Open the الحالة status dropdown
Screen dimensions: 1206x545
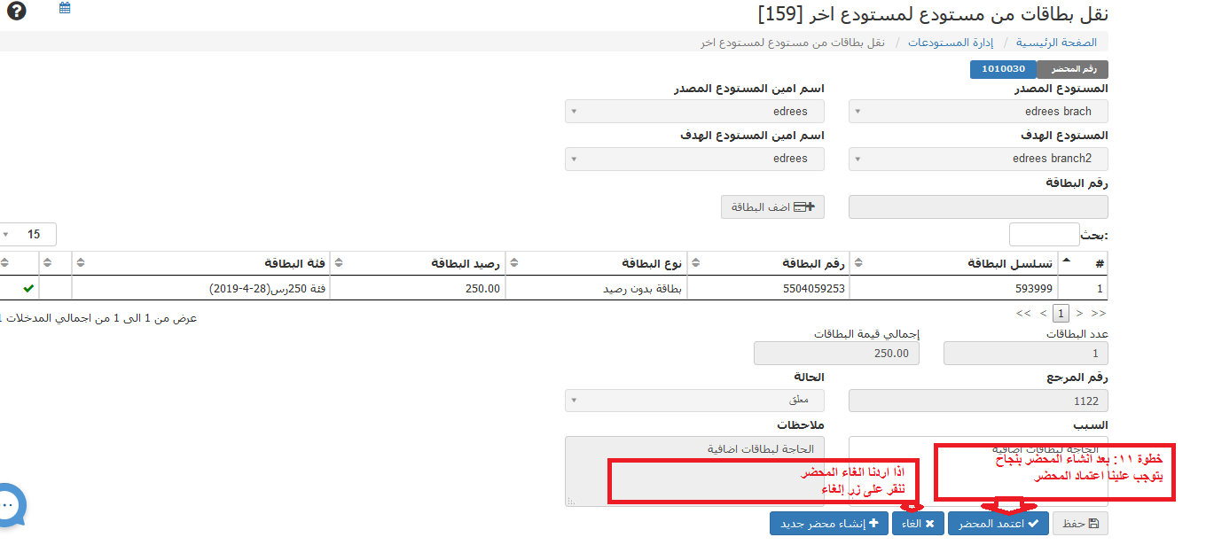click(x=694, y=401)
